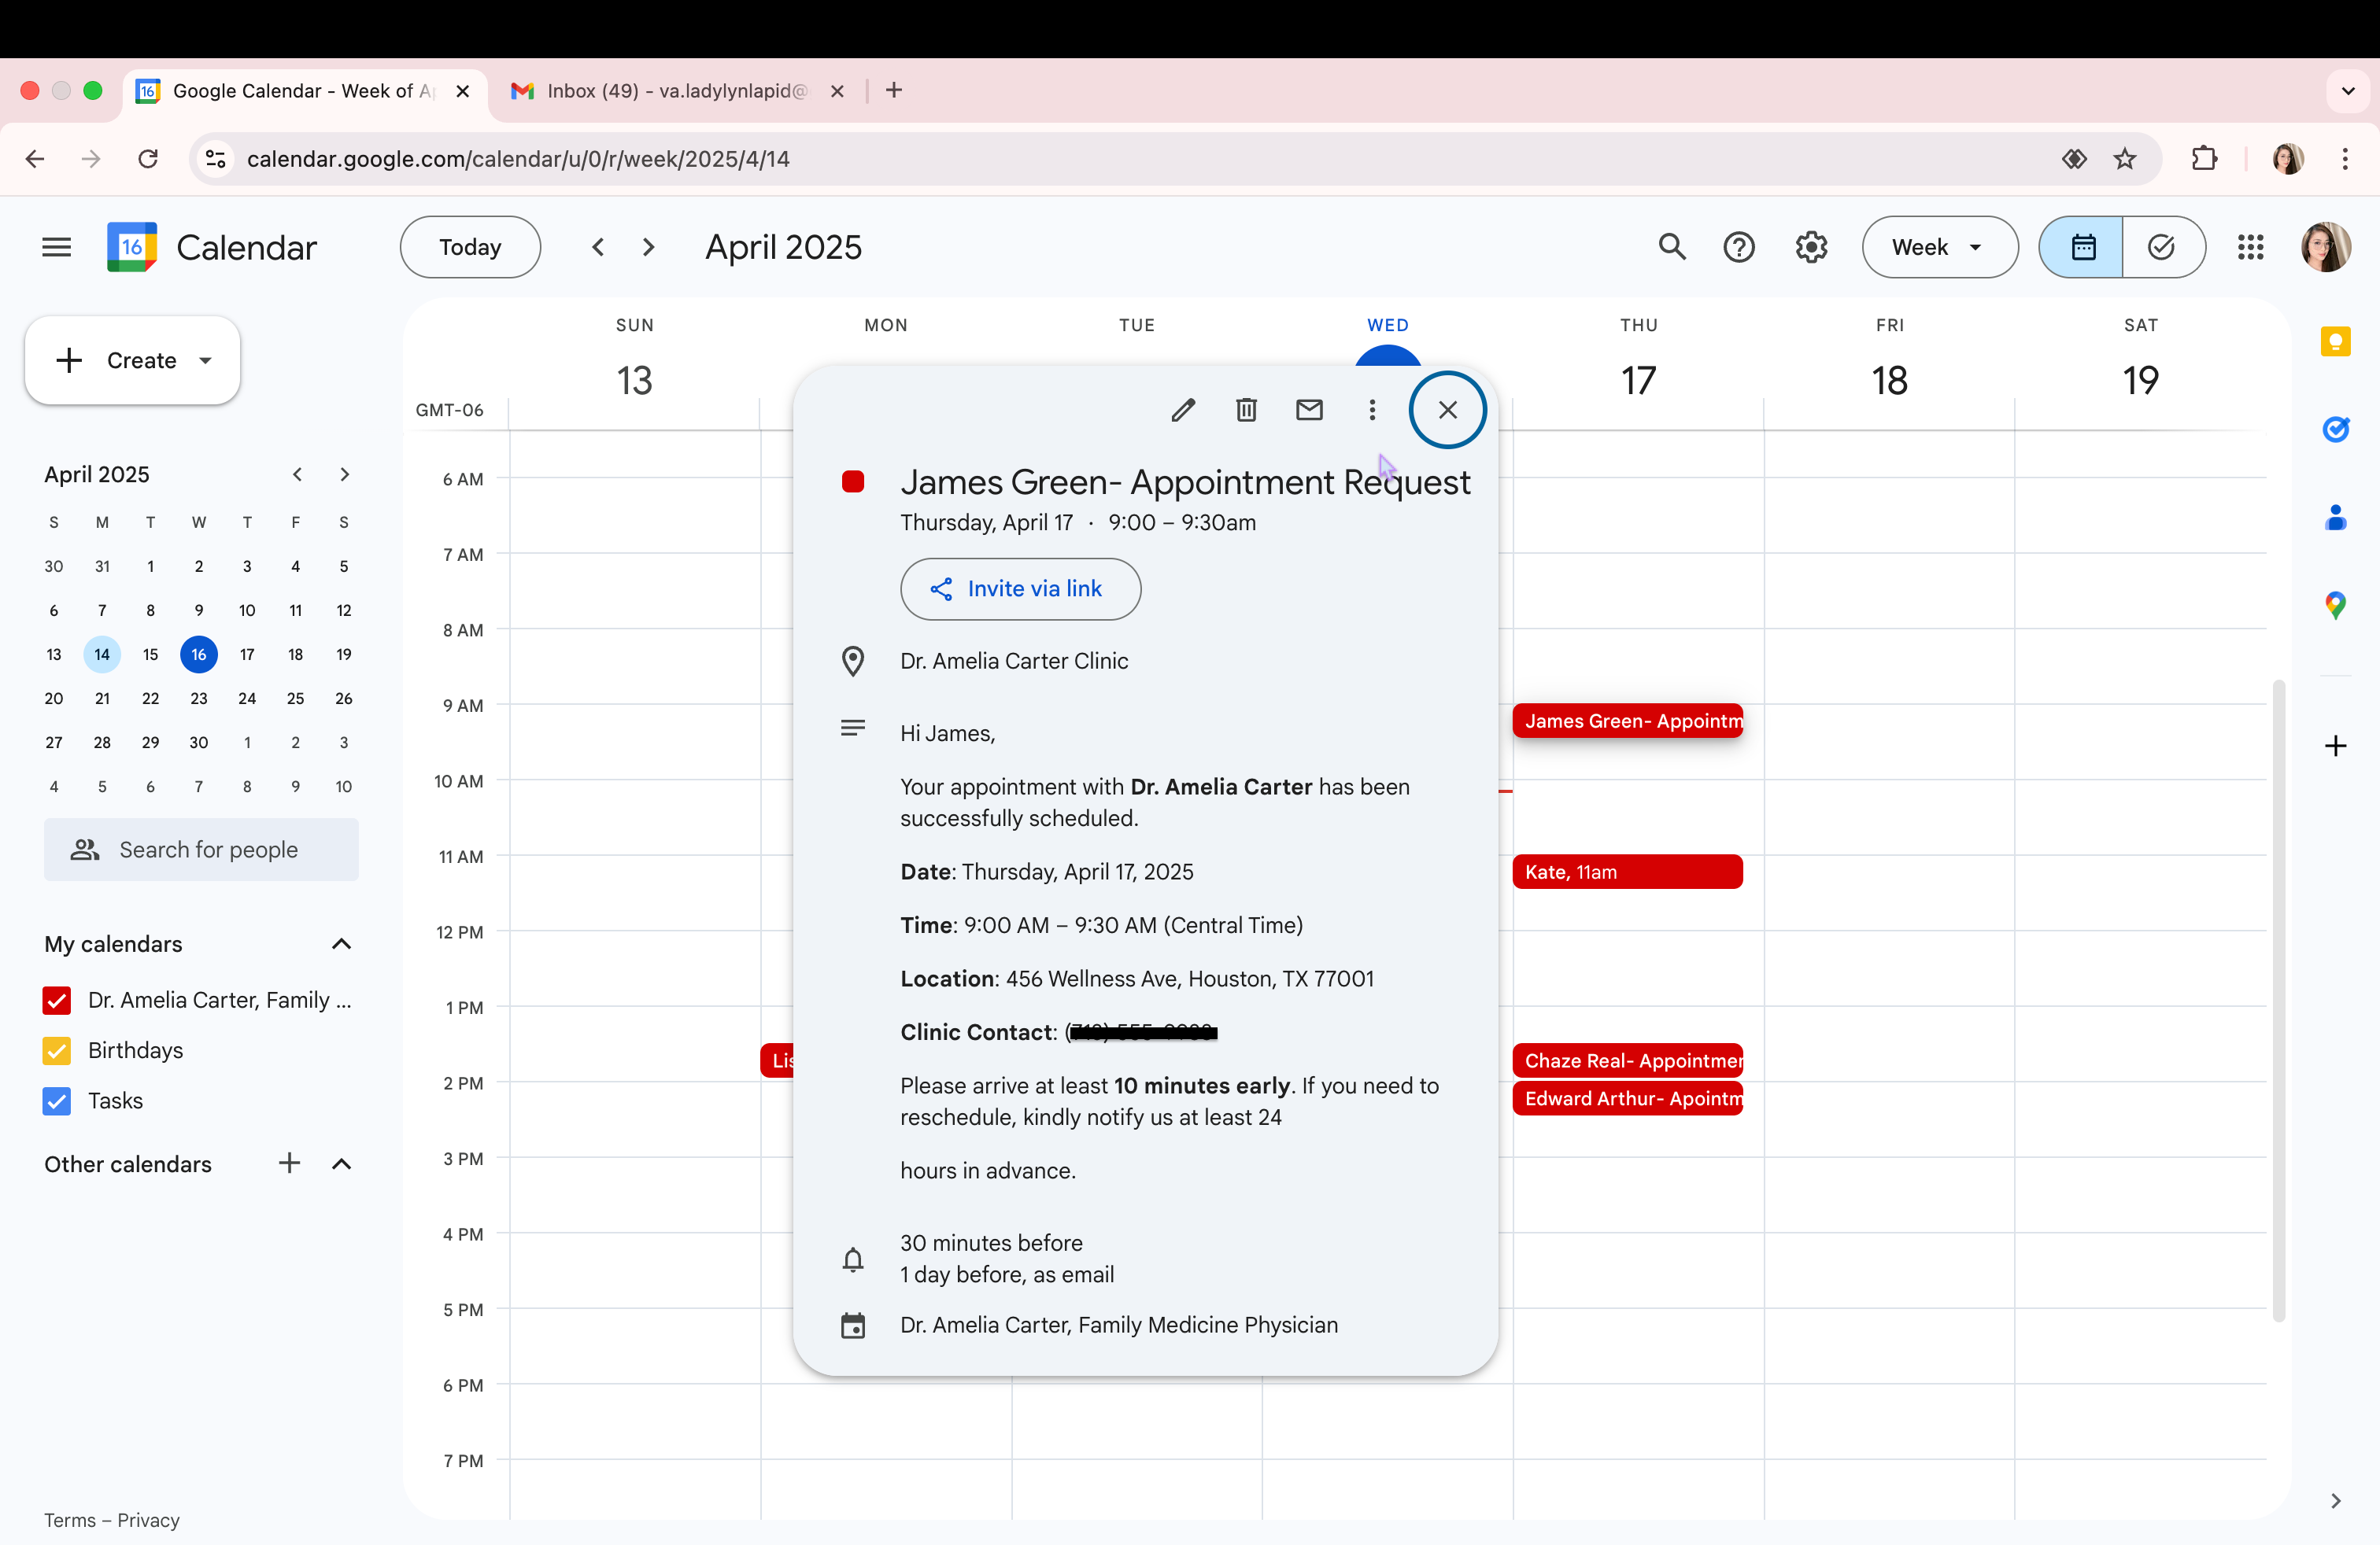Delete the event using the trash icon

click(x=1246, y=410)
